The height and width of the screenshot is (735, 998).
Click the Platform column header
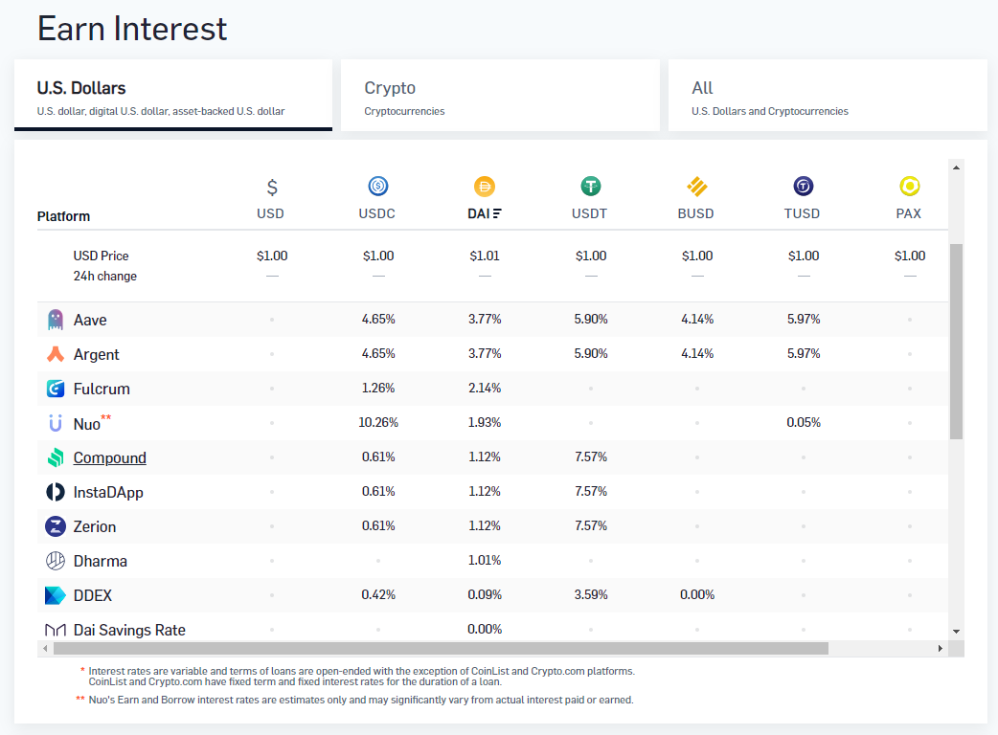click(63, 216)
